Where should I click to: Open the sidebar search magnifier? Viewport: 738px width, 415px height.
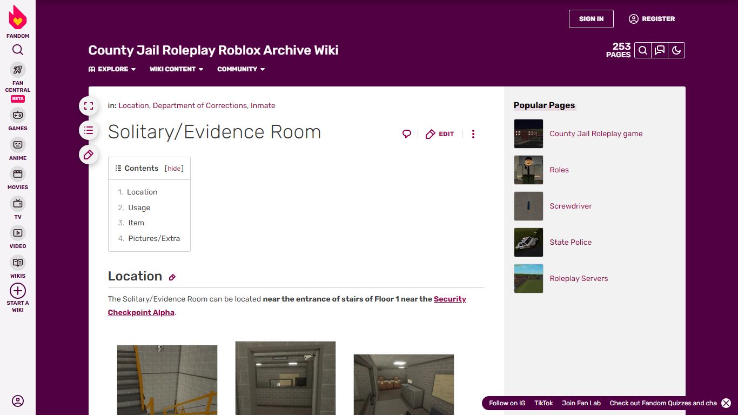click(x=18, y=50)
